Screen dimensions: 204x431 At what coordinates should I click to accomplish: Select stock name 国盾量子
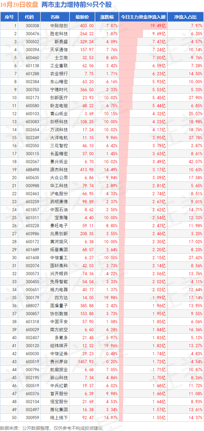(x=59, y=306)
